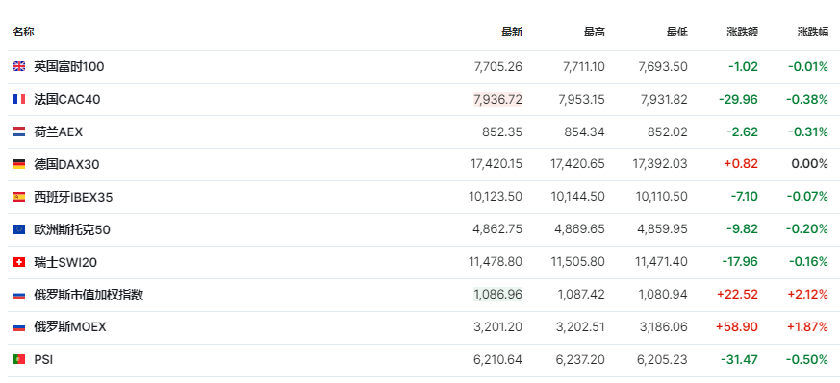The image size is (840, 383).
Task: Open the PSI index link
Action: pos(43,360)
